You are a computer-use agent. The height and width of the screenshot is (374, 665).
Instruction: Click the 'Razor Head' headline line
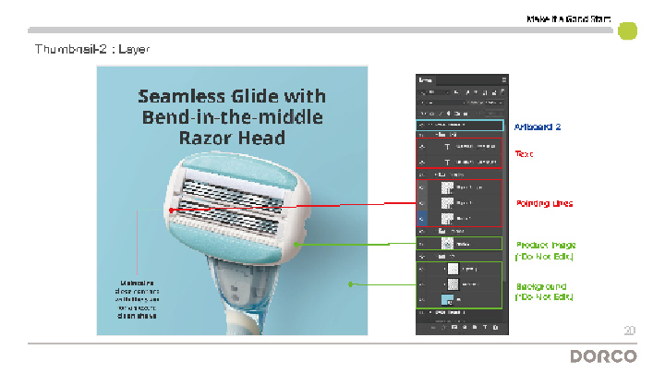click(232, 139)
